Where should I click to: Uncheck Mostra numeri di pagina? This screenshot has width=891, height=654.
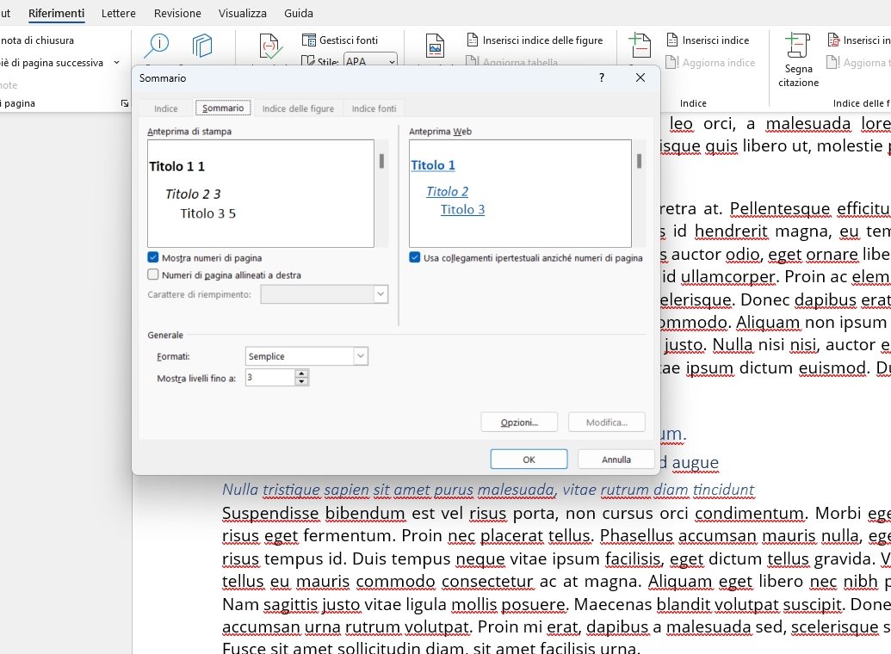153,257
